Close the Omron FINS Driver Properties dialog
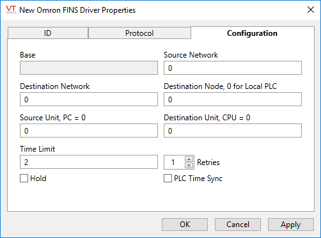This screenshot has height=238, width=321. (x=311, y=10)
